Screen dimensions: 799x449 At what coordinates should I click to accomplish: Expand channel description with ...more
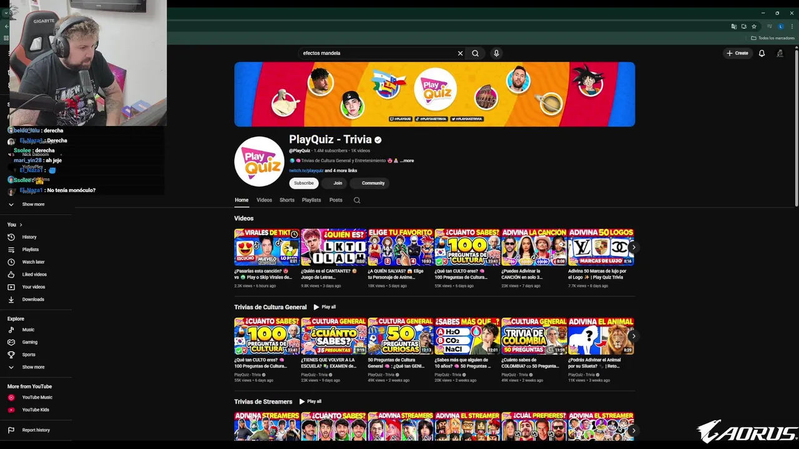[407, 161]
